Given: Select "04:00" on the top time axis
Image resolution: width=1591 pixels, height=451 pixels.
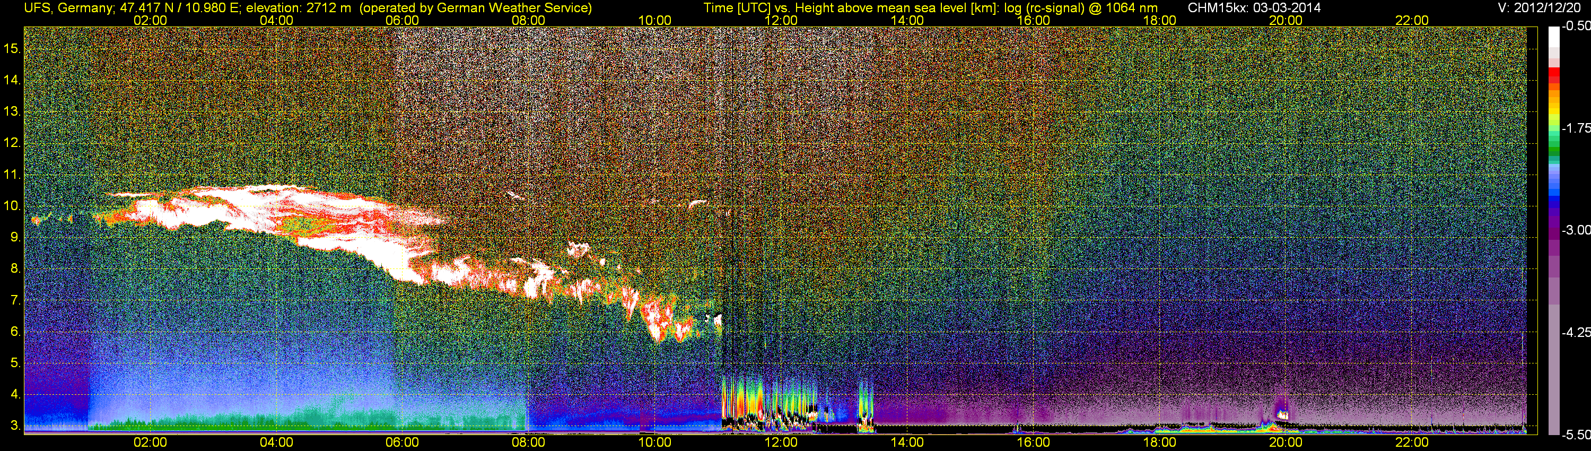Looking at the screenshot, I should click(x=276, y=20).
